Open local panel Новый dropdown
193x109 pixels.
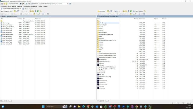point(37,14)
